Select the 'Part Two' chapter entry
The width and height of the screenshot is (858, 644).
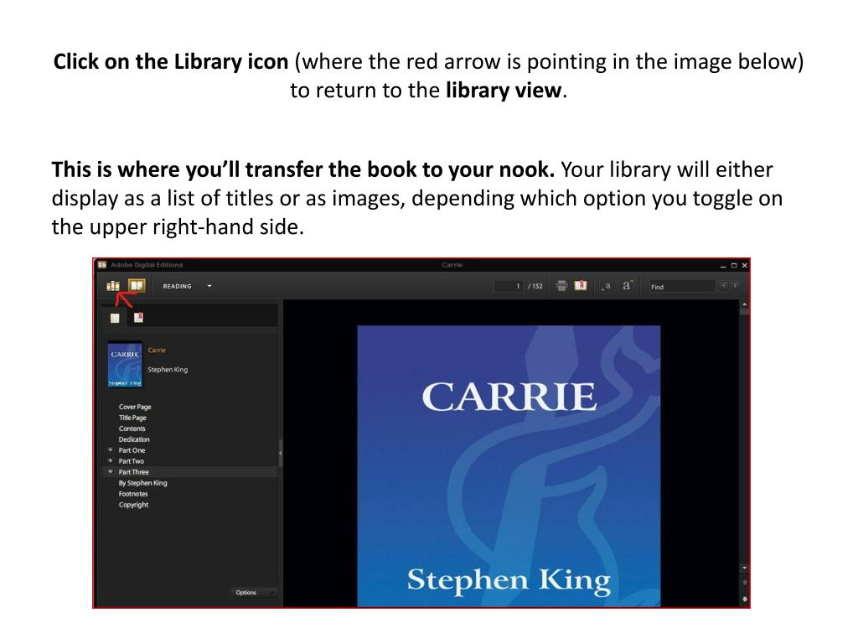click(132, 462)
